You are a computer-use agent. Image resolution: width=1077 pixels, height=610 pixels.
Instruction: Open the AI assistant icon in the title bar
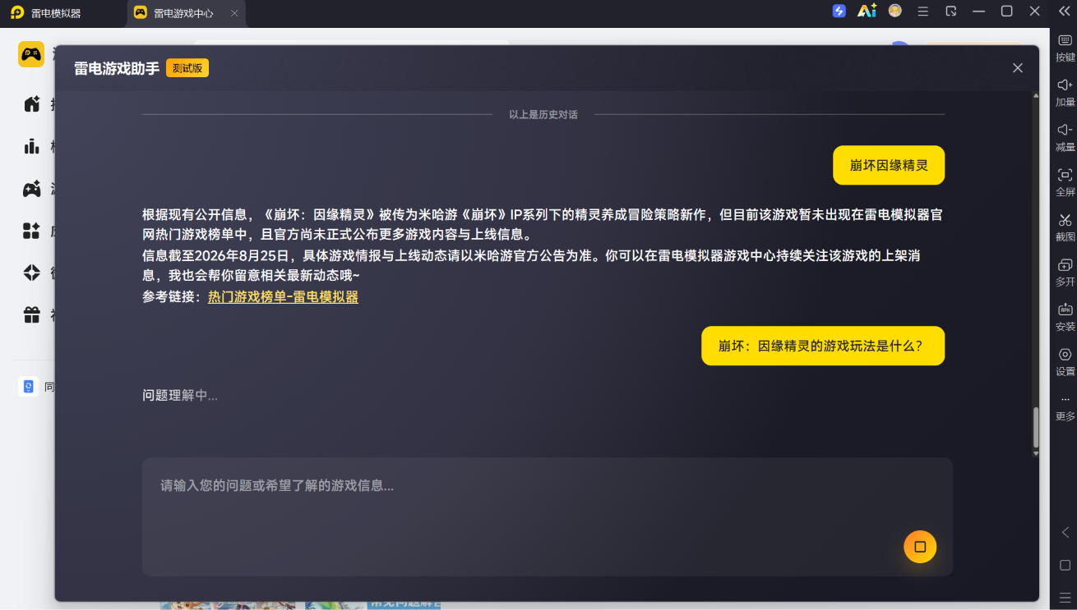tap(867, 11)
